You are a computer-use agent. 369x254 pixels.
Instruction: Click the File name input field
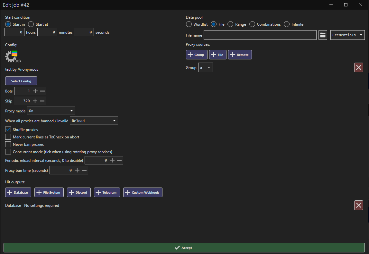click(260, 35)
